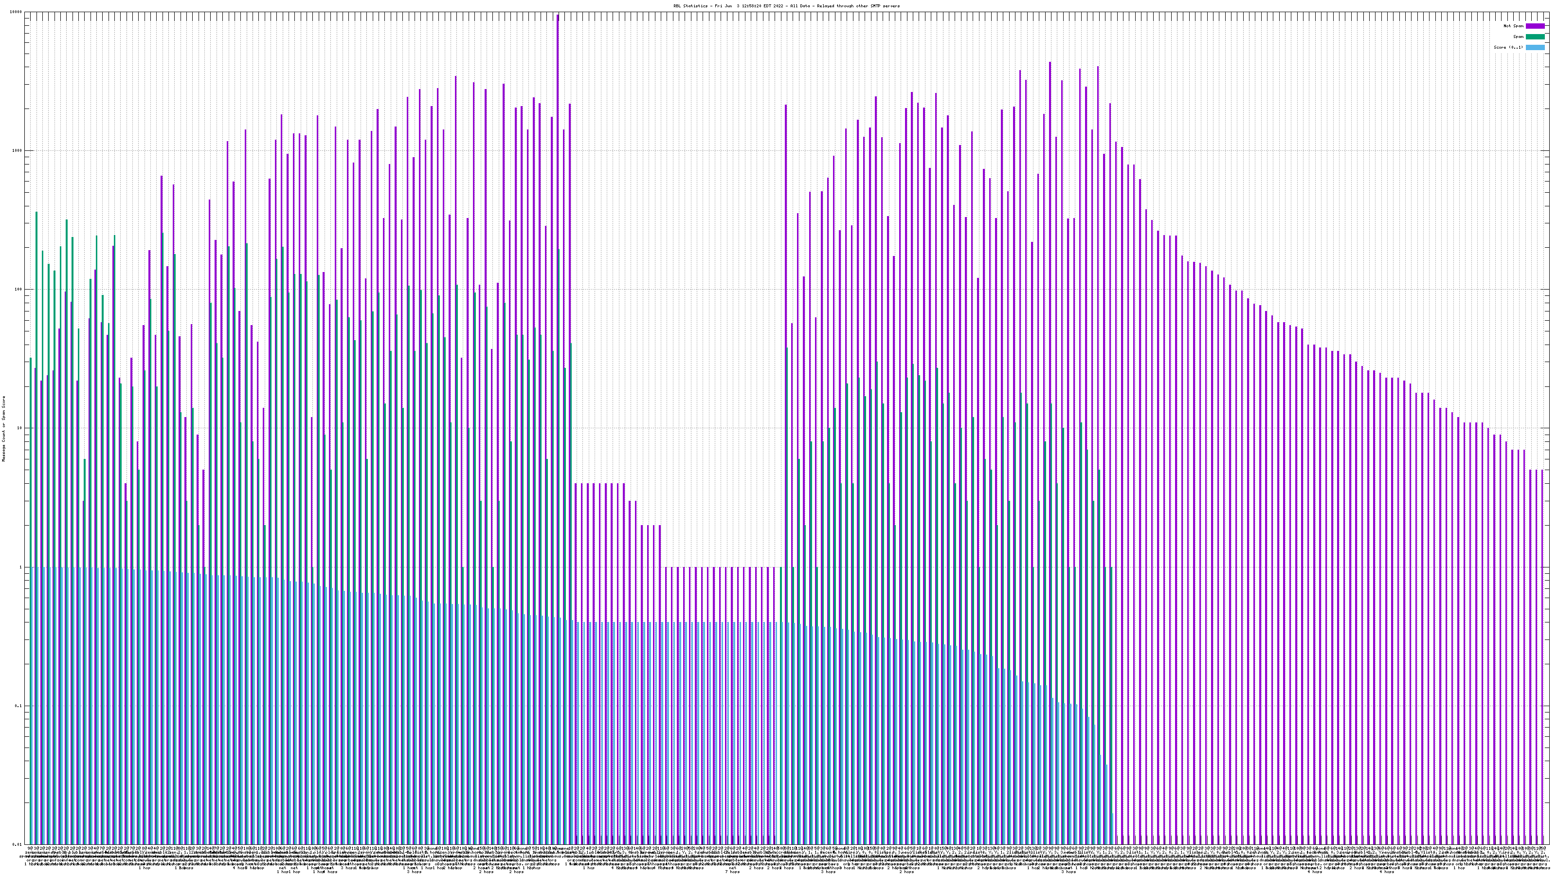This screenshot has width=1557, height=876.
Task: Click the 1 y-axis tick label
Action: pos(20,567)
